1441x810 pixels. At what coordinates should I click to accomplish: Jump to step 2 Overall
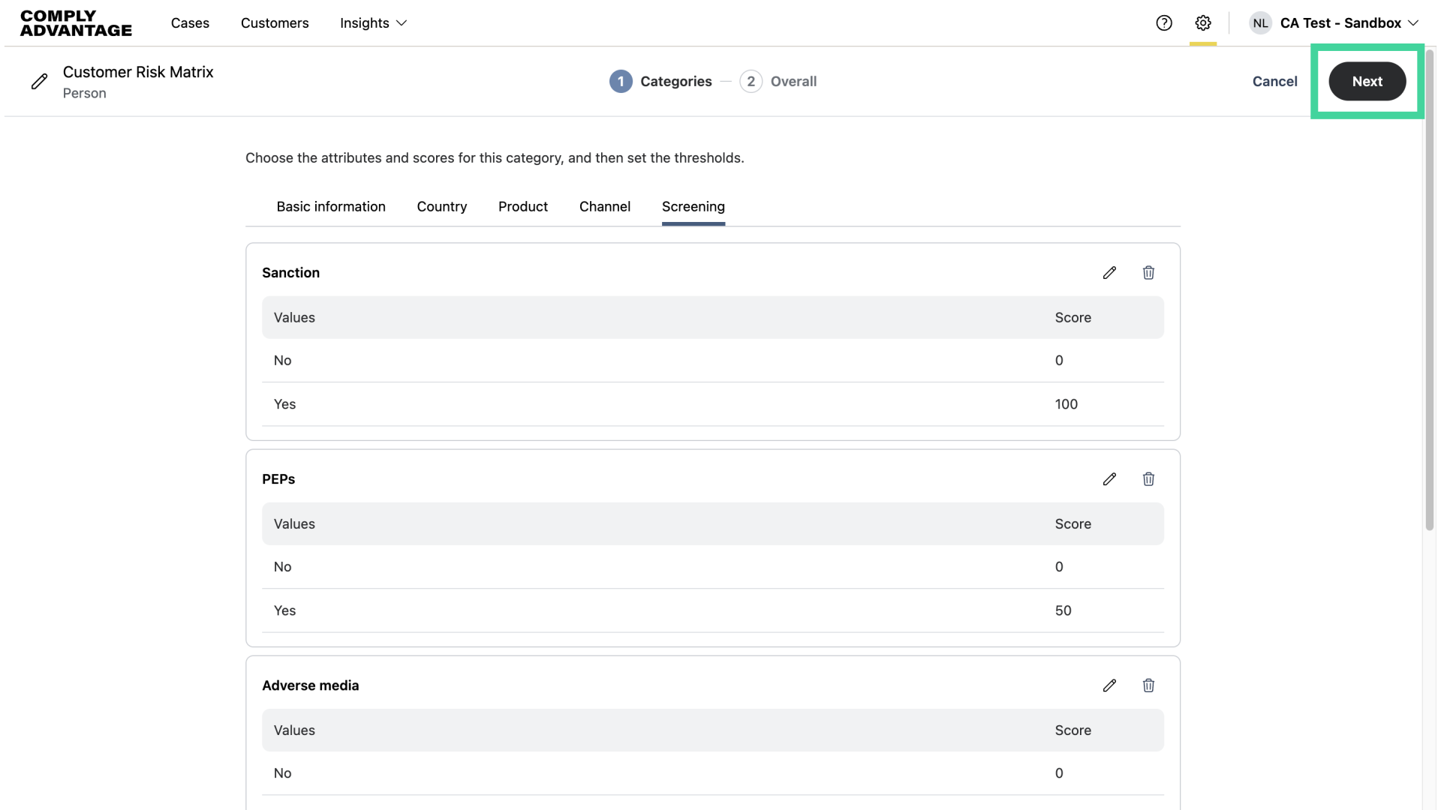(x=778, y=82)
